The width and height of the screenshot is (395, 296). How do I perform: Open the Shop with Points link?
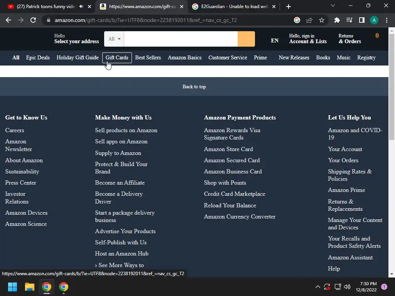pyautogui.click(x=225, y=183)
